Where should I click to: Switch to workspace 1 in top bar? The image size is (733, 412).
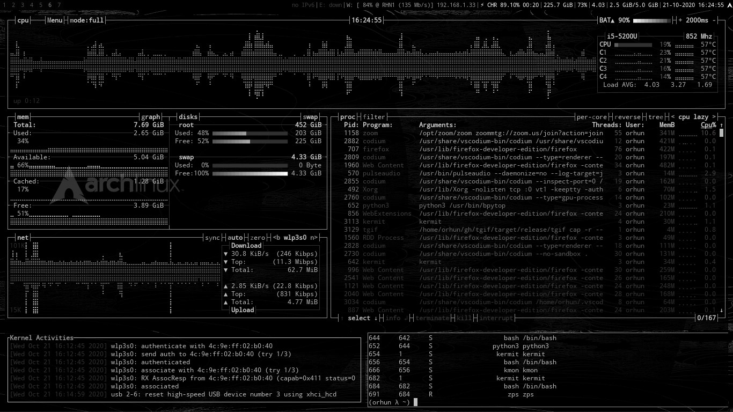4,5
